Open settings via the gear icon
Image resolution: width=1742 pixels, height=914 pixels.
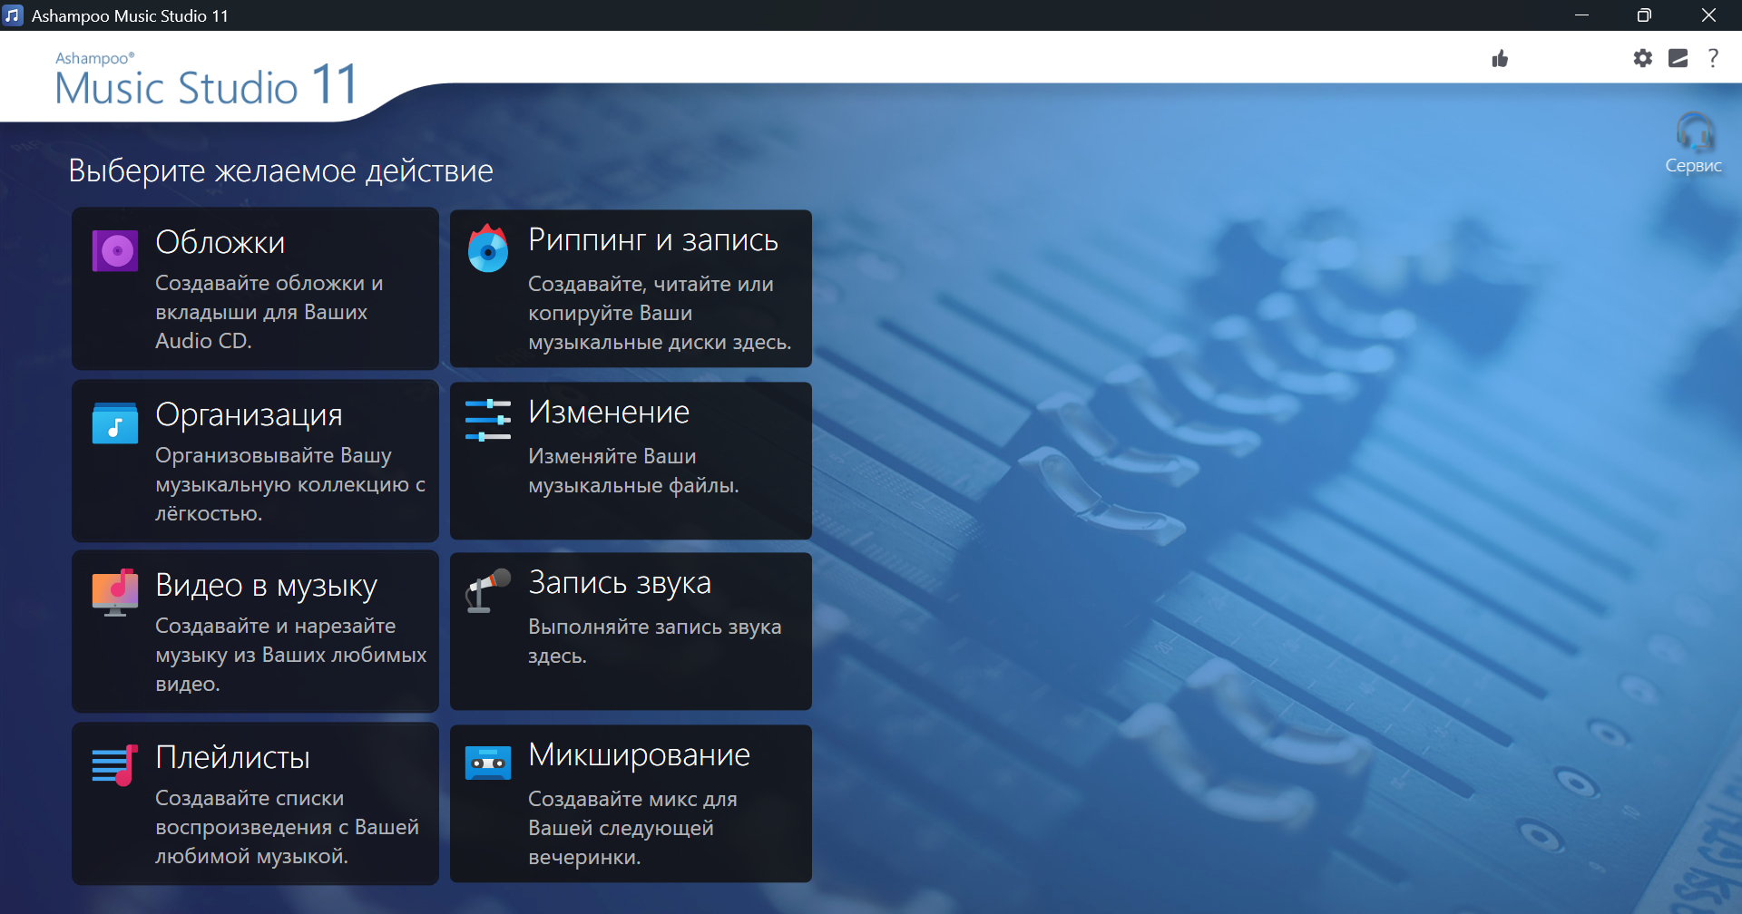coord(1643,59)
